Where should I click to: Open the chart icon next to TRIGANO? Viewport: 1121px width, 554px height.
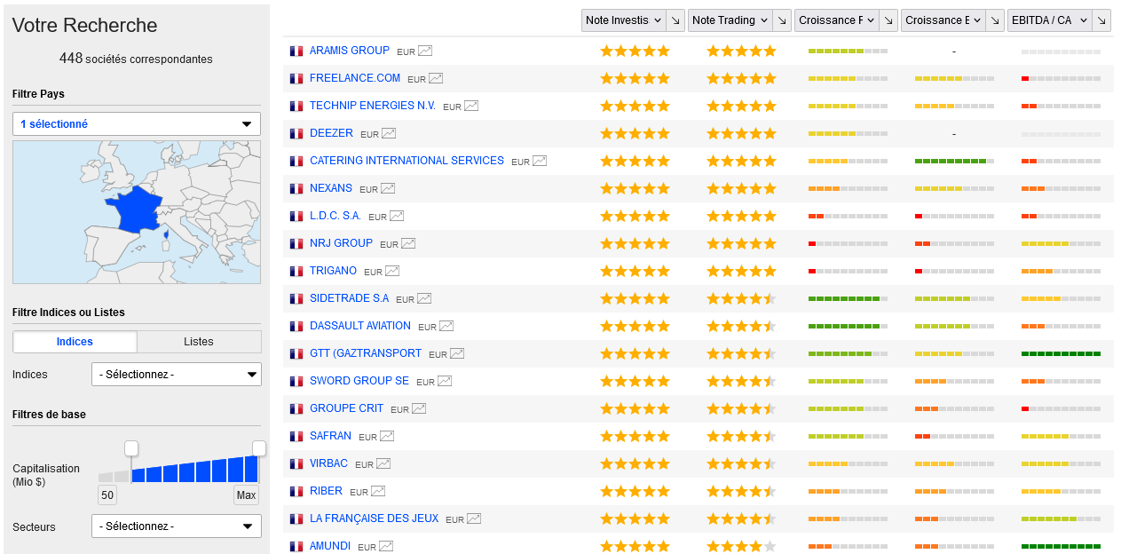[392, 272]
